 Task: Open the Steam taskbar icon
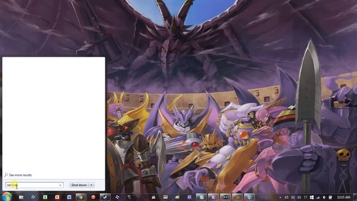tap(105, 197)
